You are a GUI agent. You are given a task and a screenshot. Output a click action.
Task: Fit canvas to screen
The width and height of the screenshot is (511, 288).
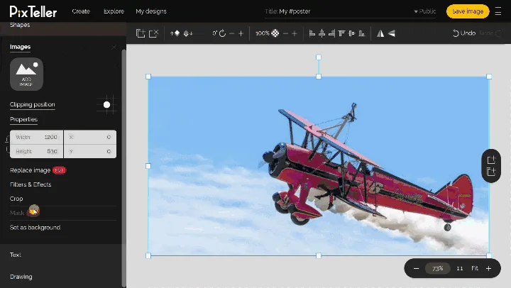click(475, 268)
